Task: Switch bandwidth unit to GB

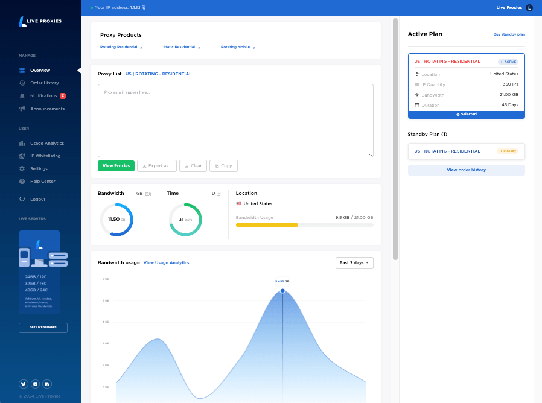Action: (139, 194)
